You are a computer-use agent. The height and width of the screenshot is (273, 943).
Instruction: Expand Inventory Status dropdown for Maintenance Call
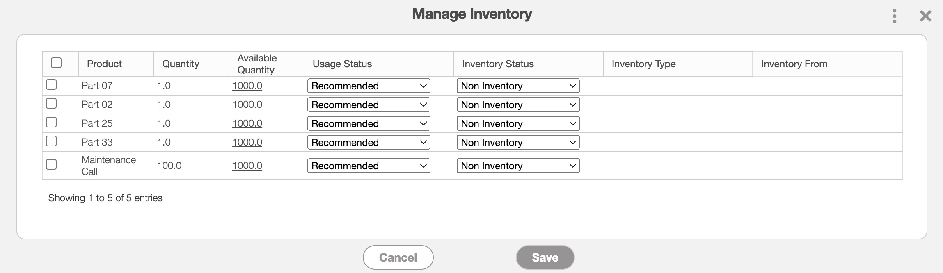[518, 166]
